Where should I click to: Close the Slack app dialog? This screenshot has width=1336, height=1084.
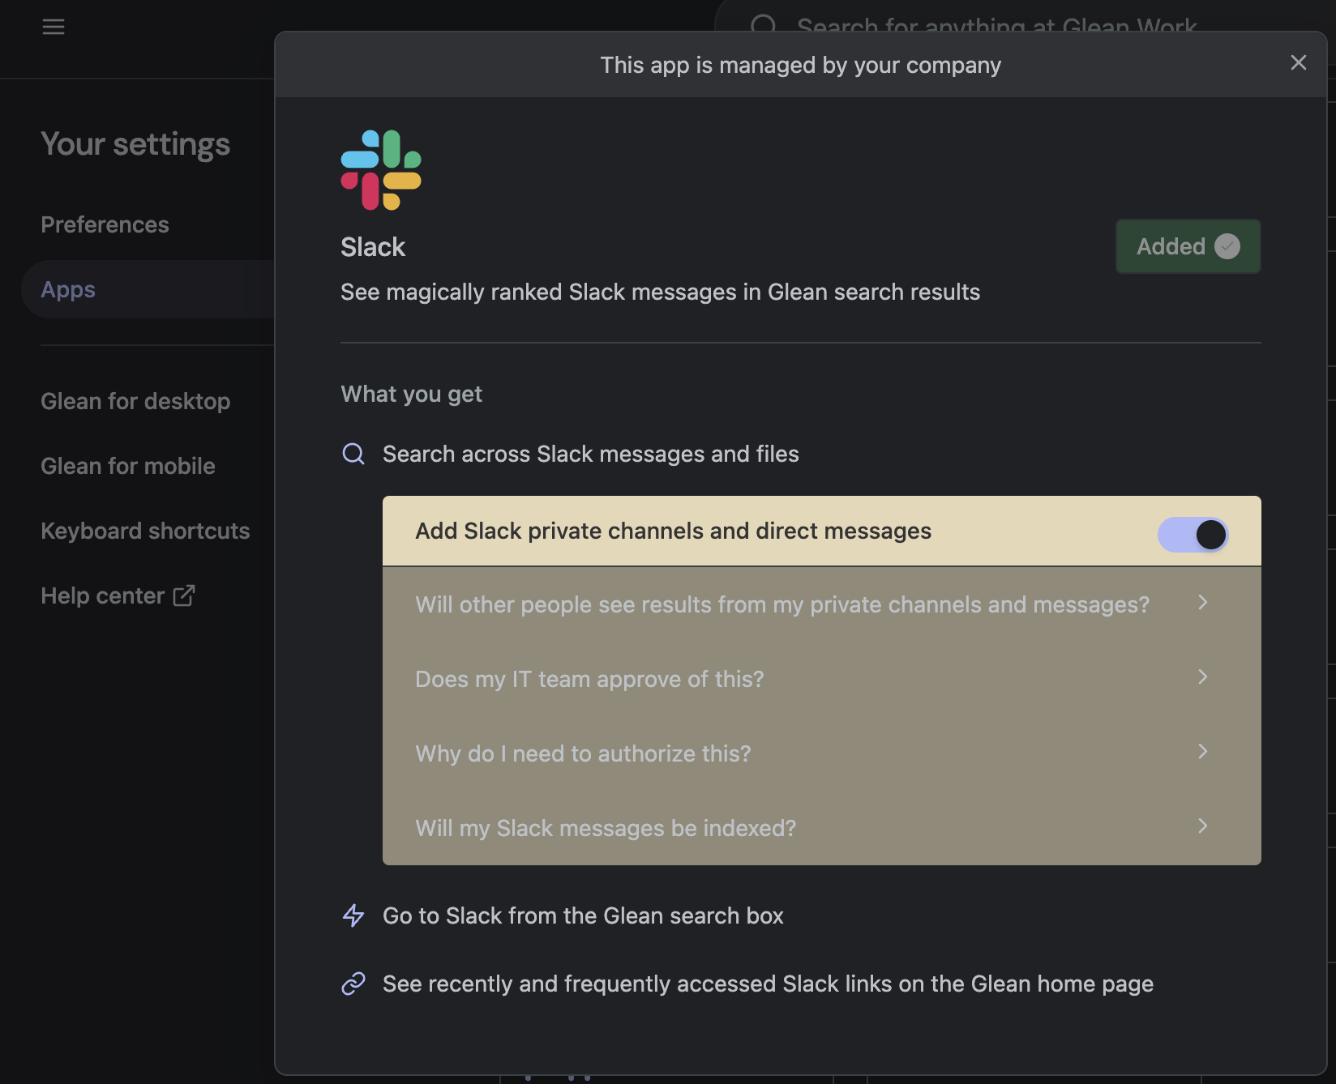[x=1298, y=63]
